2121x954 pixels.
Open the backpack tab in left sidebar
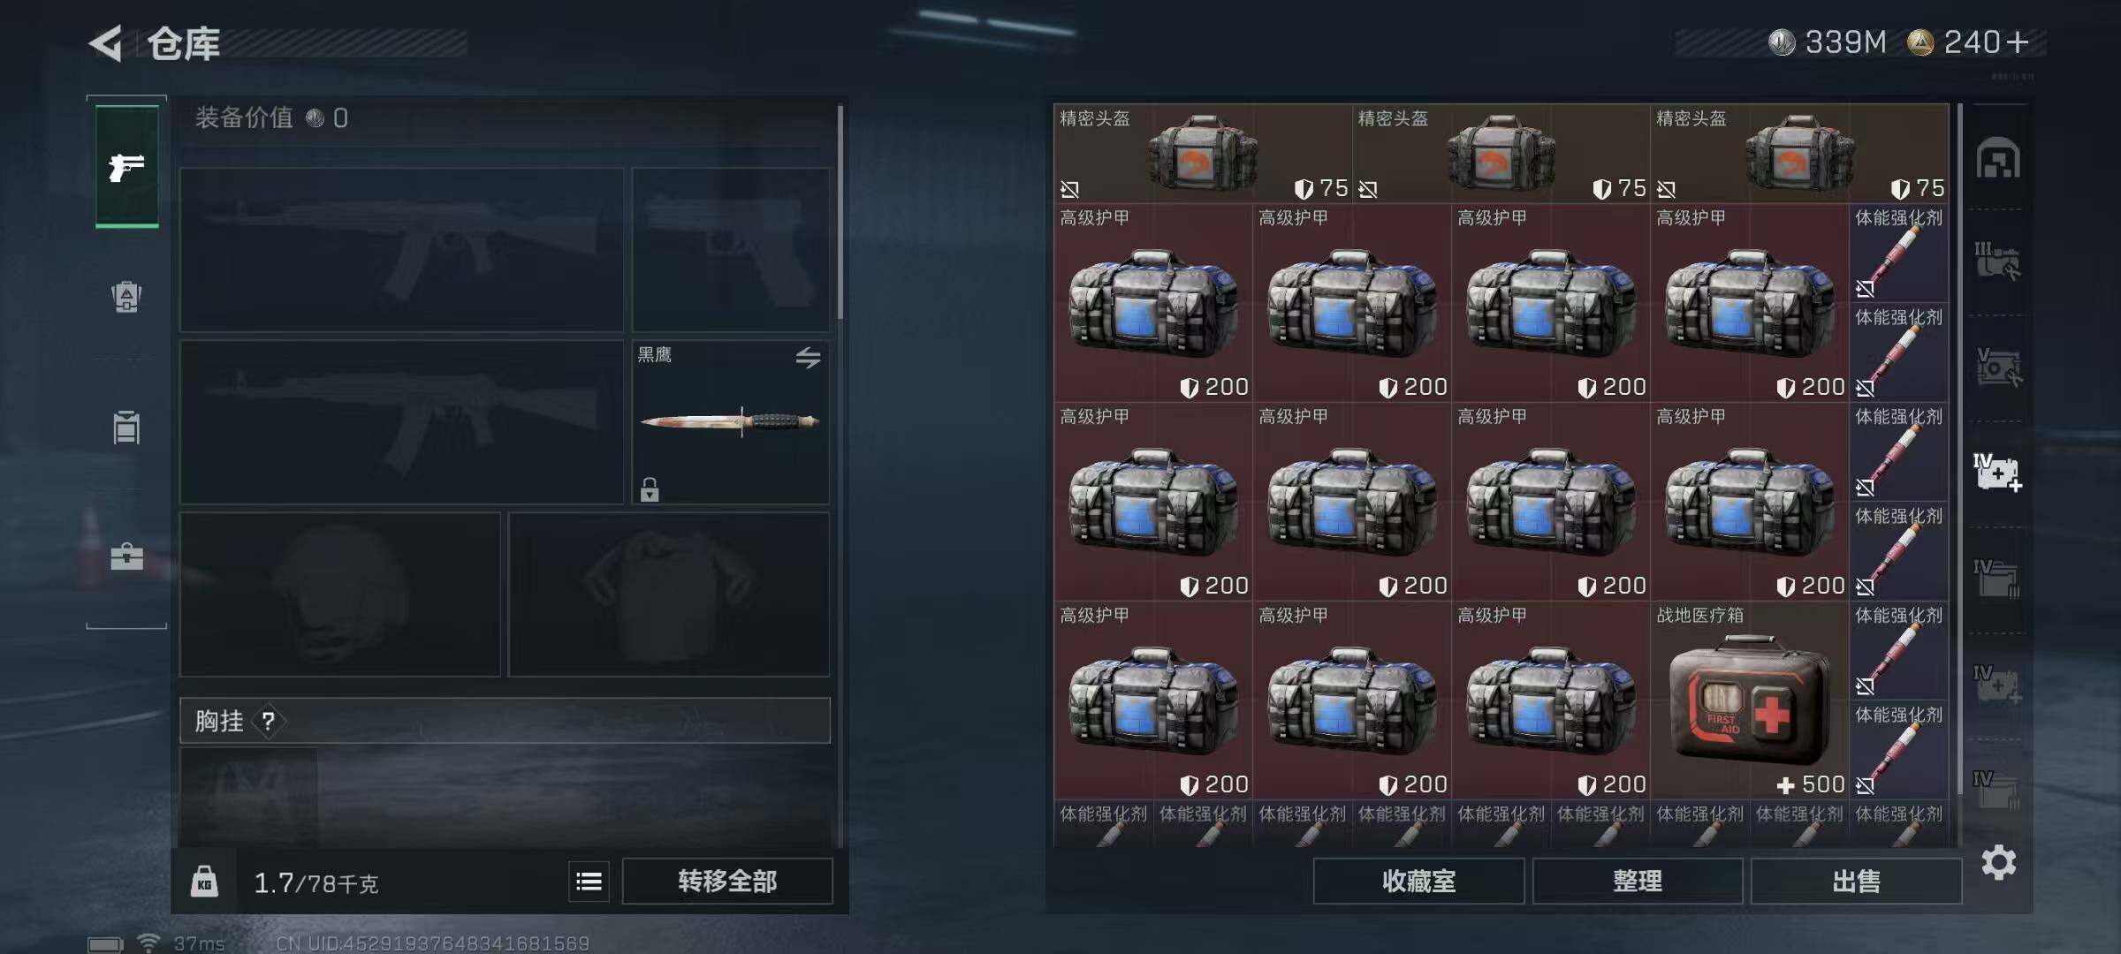point(126,297)
